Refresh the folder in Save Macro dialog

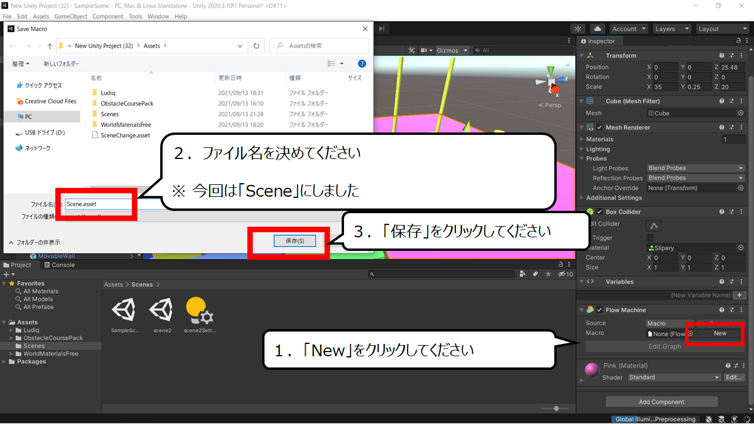coord(256,45)
